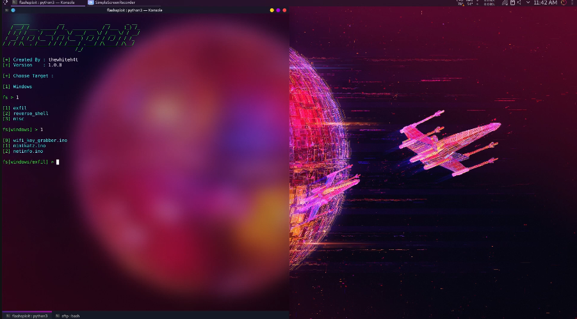
Task: Click the Konsole title text 'flashsploit : python3 — Konsole'
Action: tap(134, 10)
